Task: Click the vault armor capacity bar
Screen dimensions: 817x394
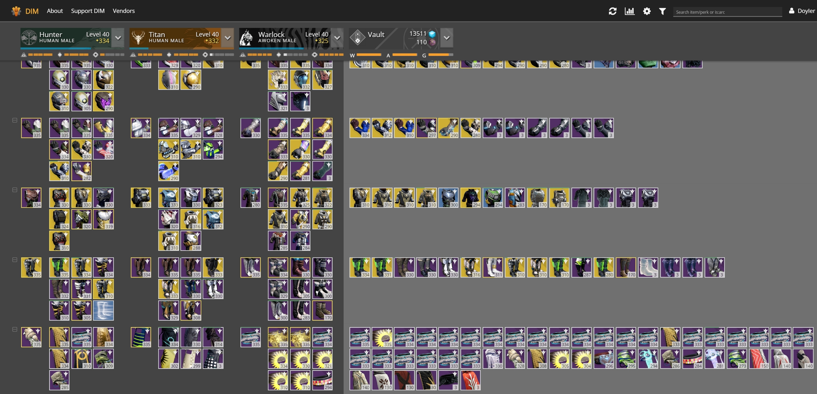Action: pyautogui.click(x=405, y=55)
